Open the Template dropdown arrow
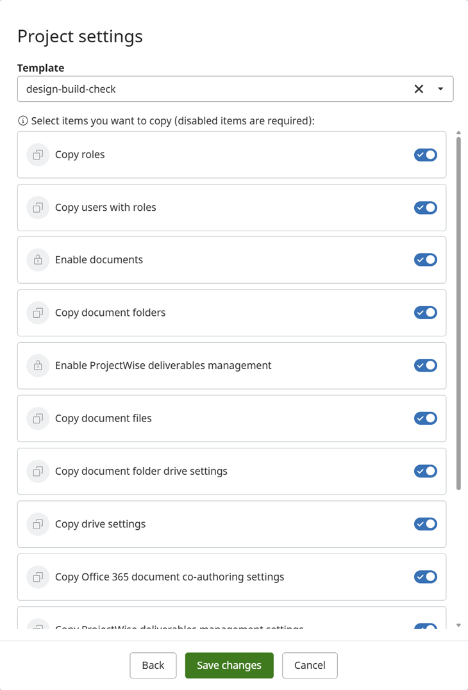Viewport: 468px width, 690px height. pyautogui.click(x=440, y=89)
